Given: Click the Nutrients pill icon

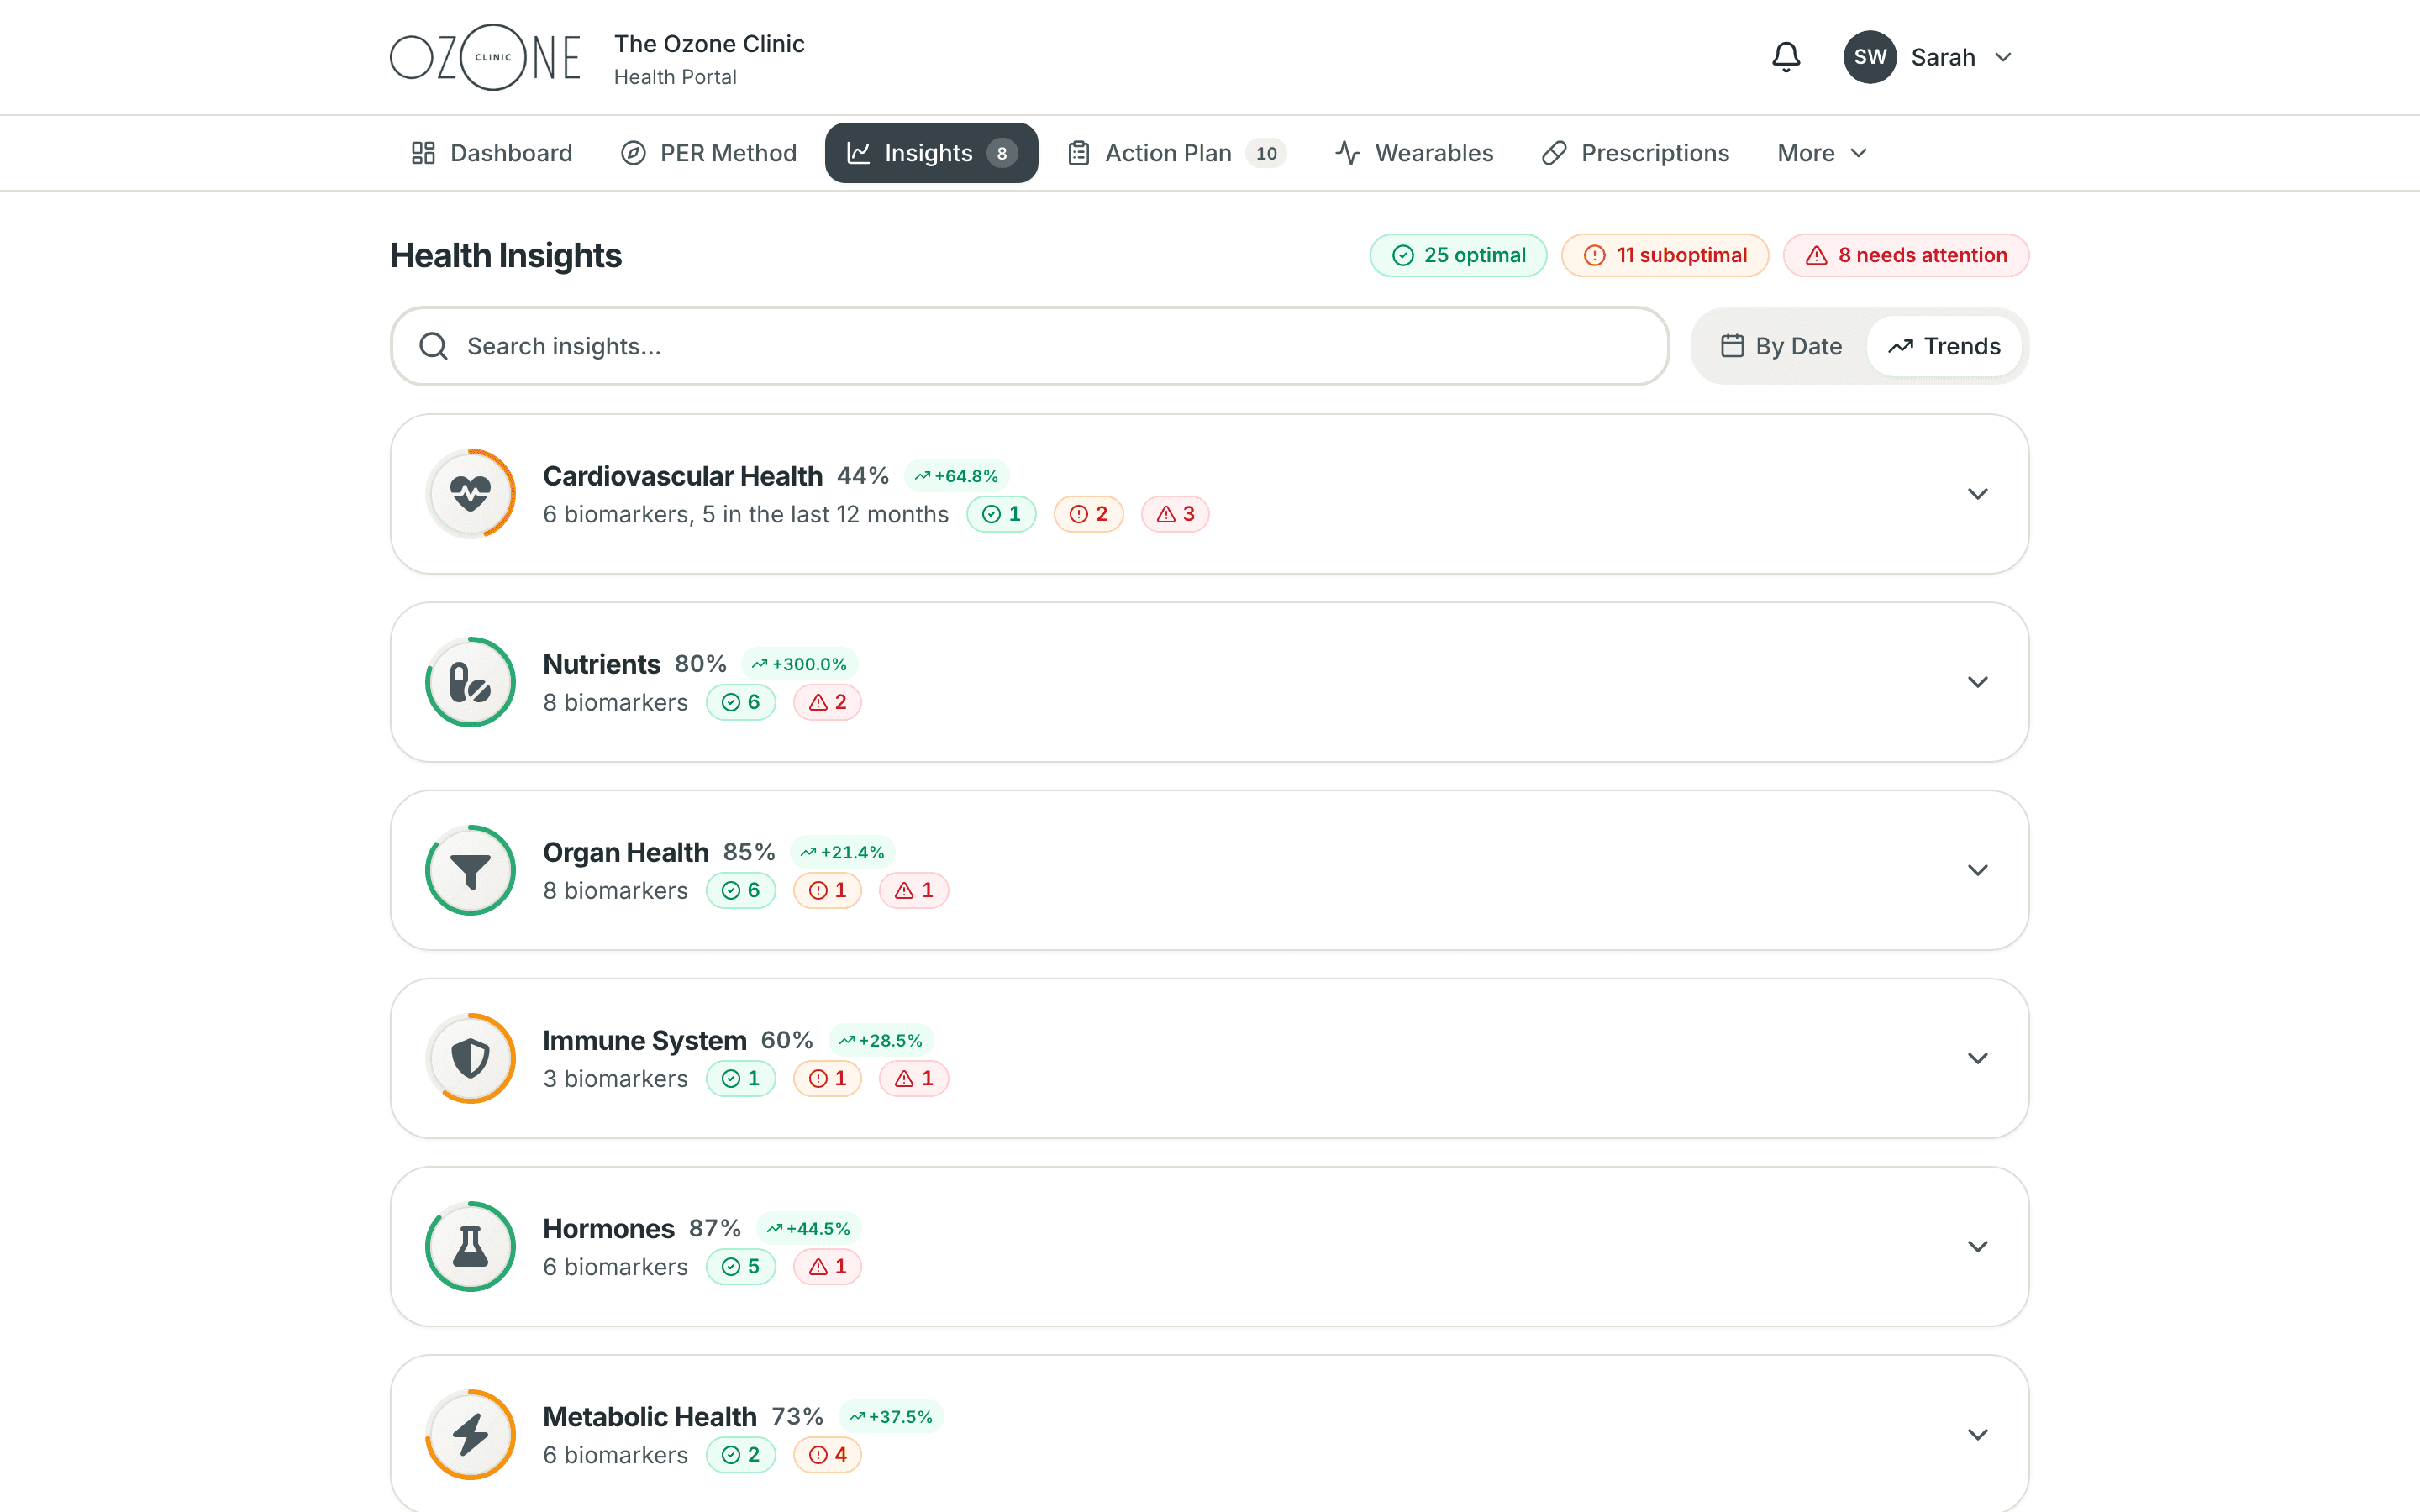Looking at the screenshot, I should point(470,682).
